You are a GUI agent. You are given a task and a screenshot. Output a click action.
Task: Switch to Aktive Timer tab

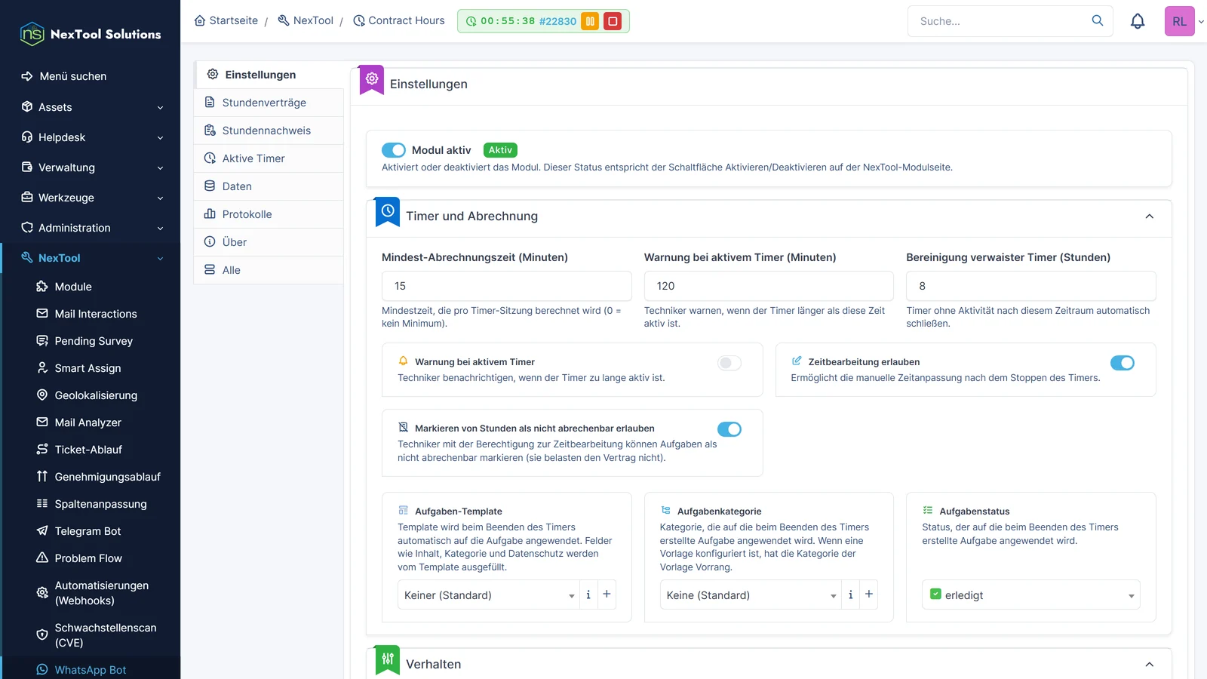coord(269,158)
